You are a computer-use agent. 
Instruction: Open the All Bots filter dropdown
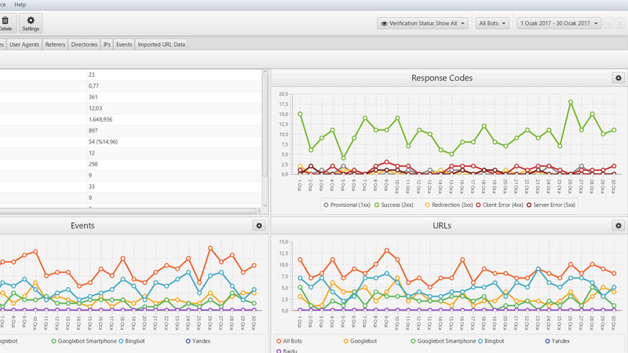click(492, 24)
